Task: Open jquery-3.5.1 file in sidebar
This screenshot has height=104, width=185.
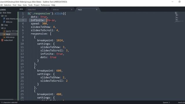Action: tap(12, 31)
